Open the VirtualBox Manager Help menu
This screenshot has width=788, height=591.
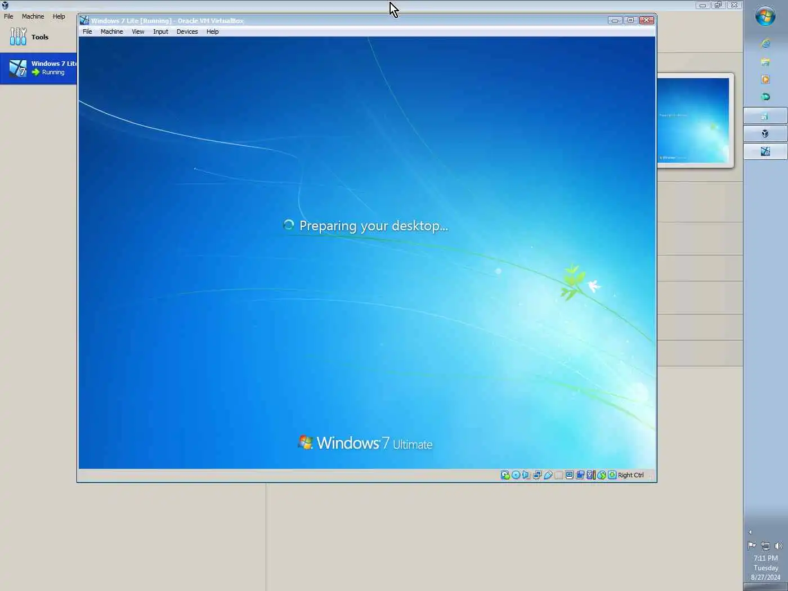[x=59, y=16]
